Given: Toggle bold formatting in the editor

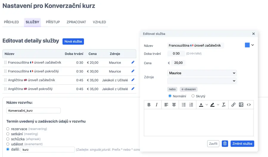Looking at the screenshot, I should point(149,105).
